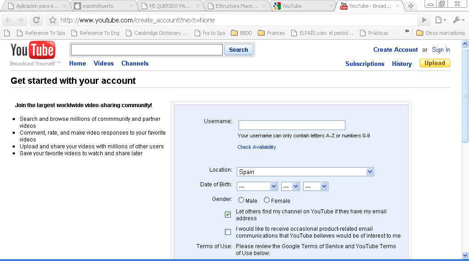This screenshot has height=261, width=469.
Task: Open the Prácticas bookmark
Action: click(374, 33)
